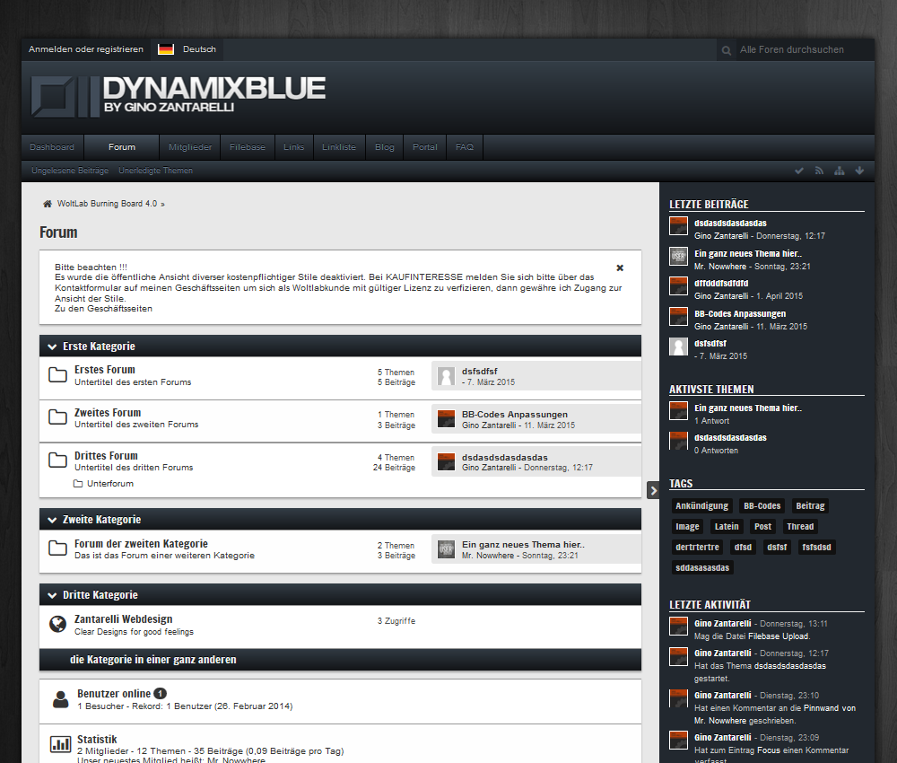The image size is (897, 763).
Task: Click the mark-all-read checkmark icon
Action: pos(799,171)
